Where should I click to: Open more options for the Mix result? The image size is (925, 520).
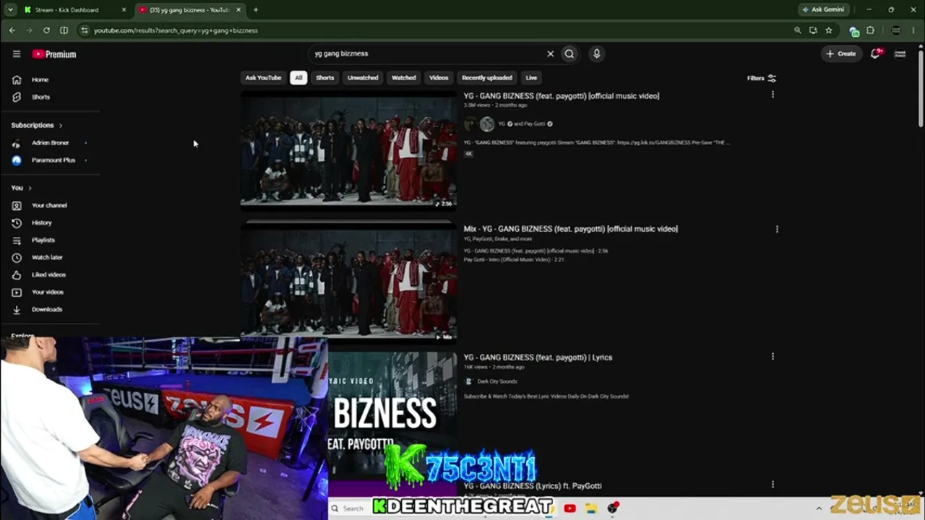[x=777, y=229]
